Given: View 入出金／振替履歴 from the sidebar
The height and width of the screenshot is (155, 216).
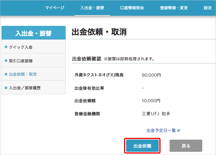Looking at the screenshot, I should point(25,88).
